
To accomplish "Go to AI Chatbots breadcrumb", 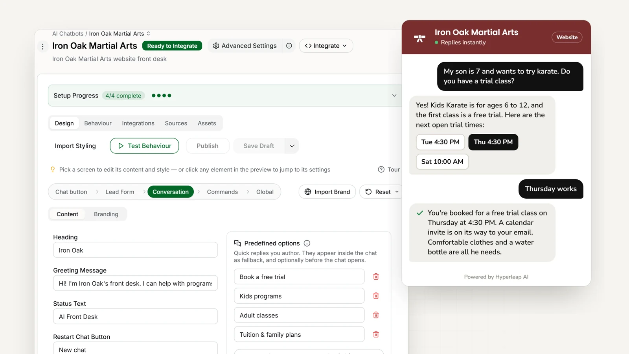I will coord(68,33).
